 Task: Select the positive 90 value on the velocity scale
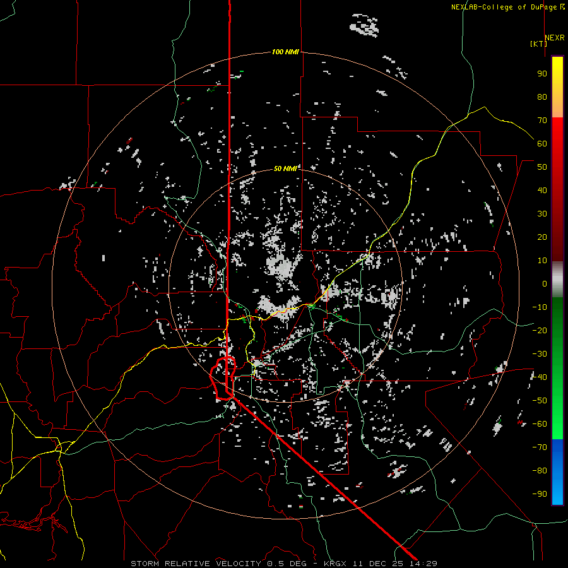[x=542, y=74]
